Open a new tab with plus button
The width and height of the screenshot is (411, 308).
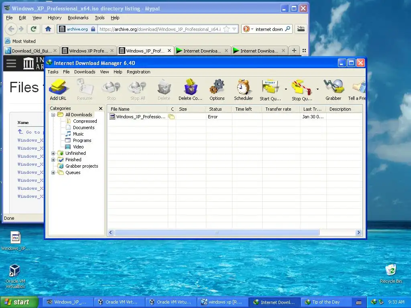294,51
